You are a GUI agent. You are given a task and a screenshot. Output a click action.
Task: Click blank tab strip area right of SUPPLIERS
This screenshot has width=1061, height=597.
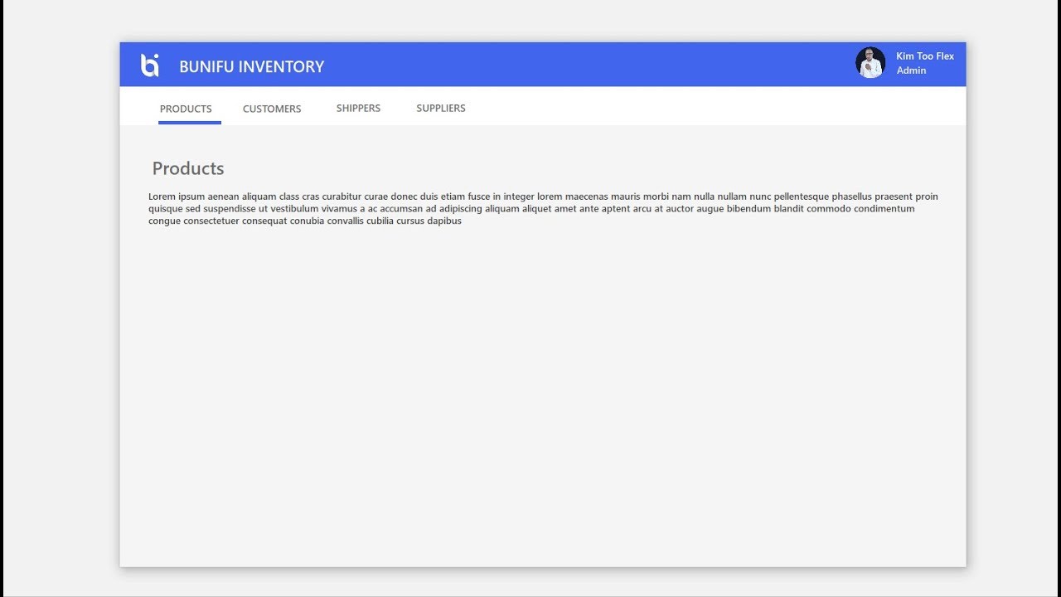(713, 108)
